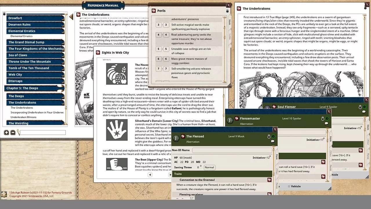
Task: Switch to the Notes tab in Perils
Action: 230,36
